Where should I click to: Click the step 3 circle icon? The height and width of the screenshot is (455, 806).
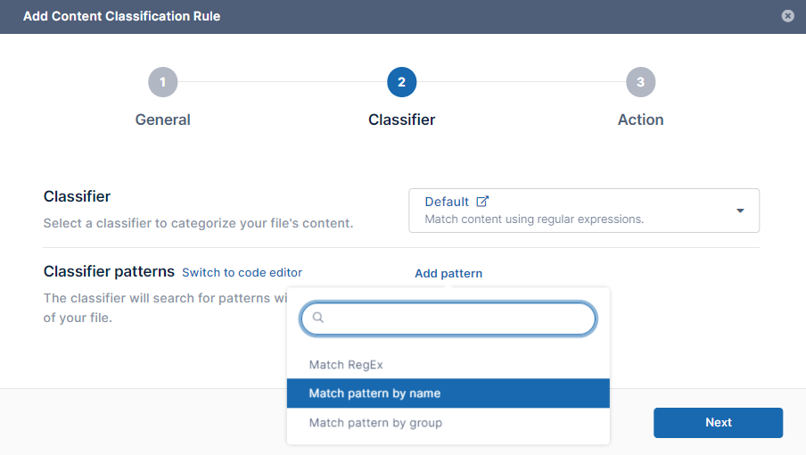tap(640, 82)
